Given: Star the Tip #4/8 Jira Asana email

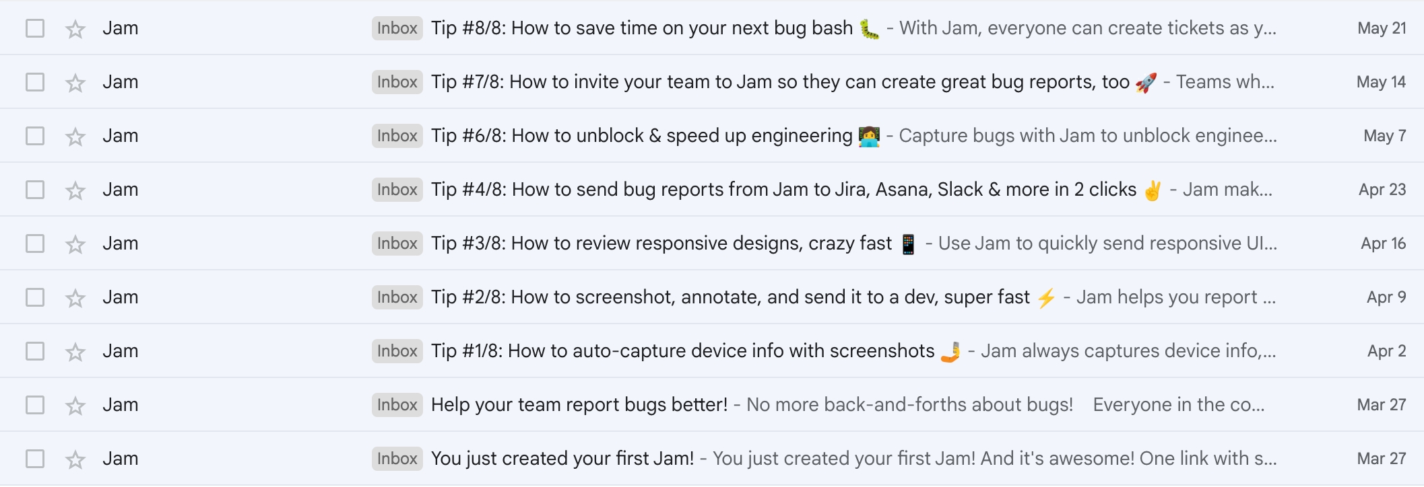Looking at the screenshot, I should click(75, 190).
